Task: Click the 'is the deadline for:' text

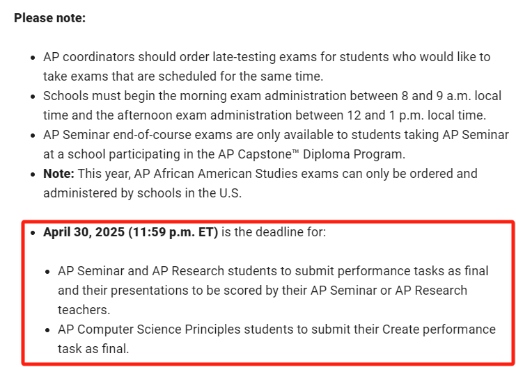Action: click(274, 233)
